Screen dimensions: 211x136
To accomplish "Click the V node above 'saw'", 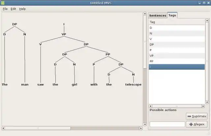I will pyautogui.click(x=41, y=44).
